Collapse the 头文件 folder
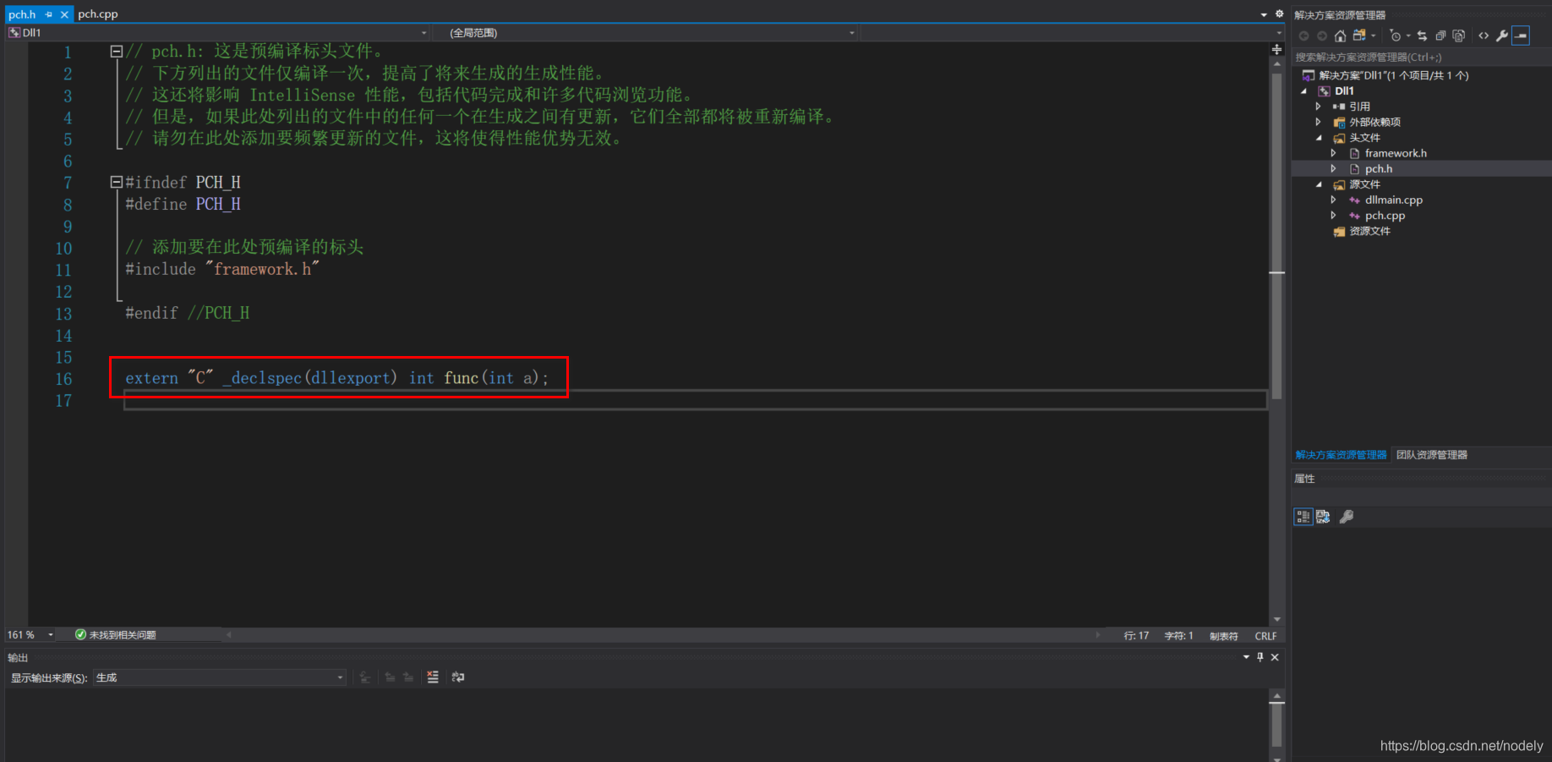The image size is (1552, 762). pyautogui.click(x=1319, y=138)
